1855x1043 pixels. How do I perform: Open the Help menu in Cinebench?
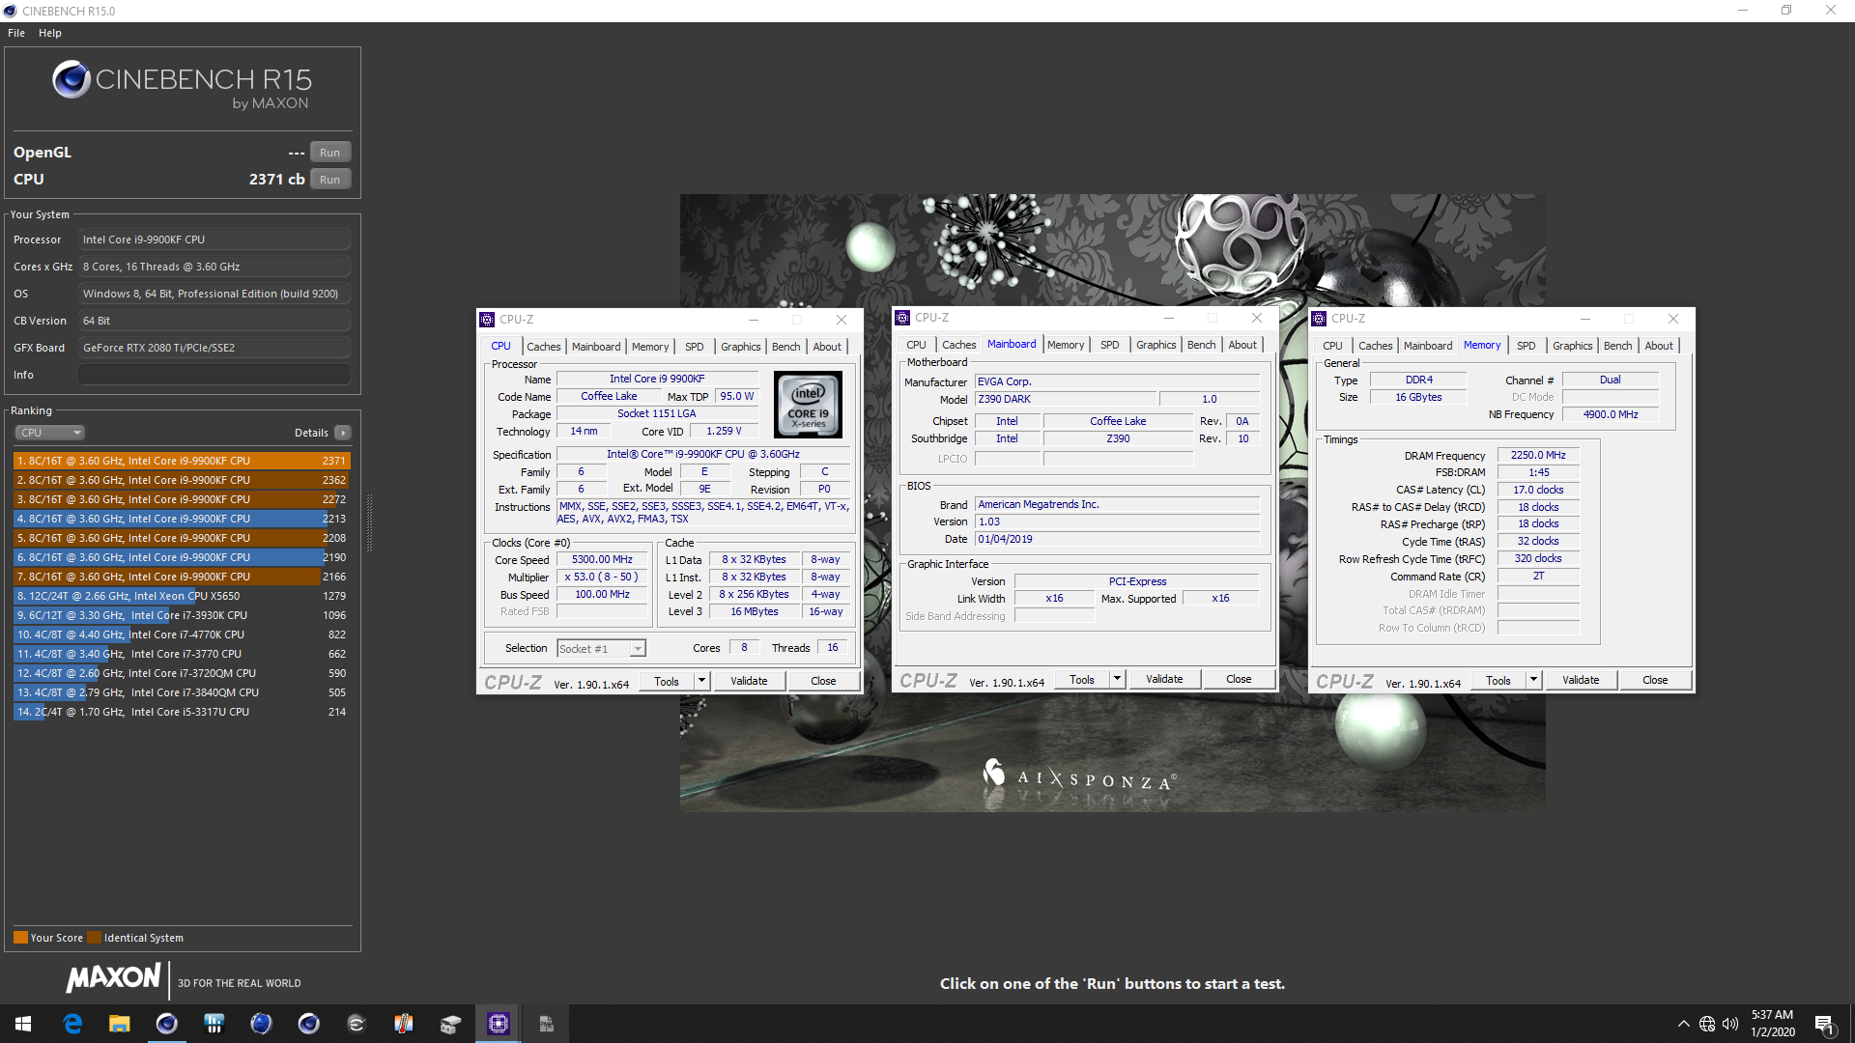pyautogui.click(x=50, y=33)
